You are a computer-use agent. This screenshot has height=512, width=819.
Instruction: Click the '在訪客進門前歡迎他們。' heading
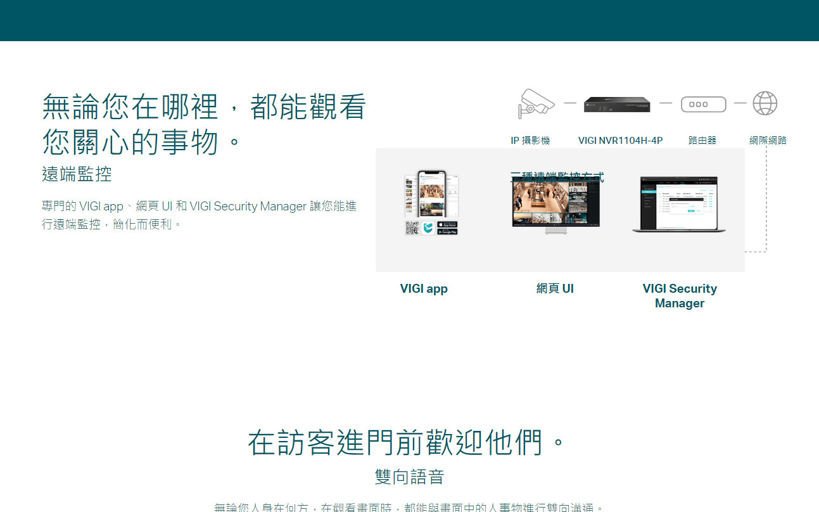click(406, 442)
